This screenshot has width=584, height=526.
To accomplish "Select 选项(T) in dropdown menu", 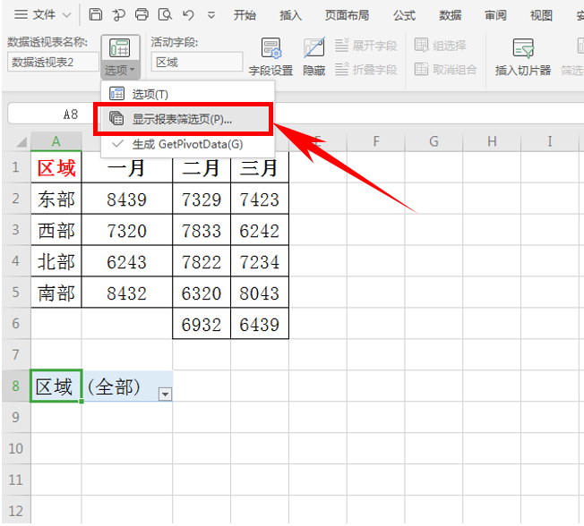I will pos(188,94).
